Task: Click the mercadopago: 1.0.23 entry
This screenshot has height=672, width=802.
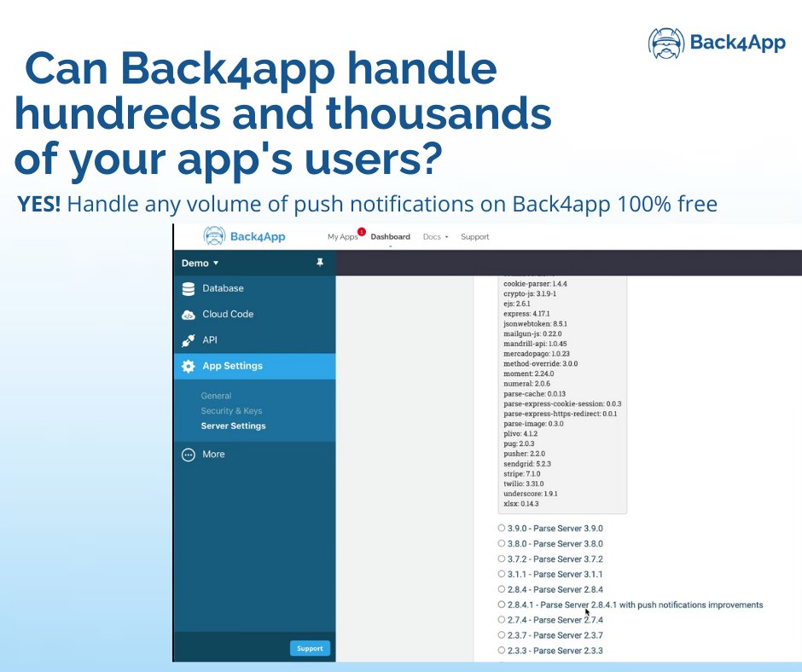Action: 537,353
